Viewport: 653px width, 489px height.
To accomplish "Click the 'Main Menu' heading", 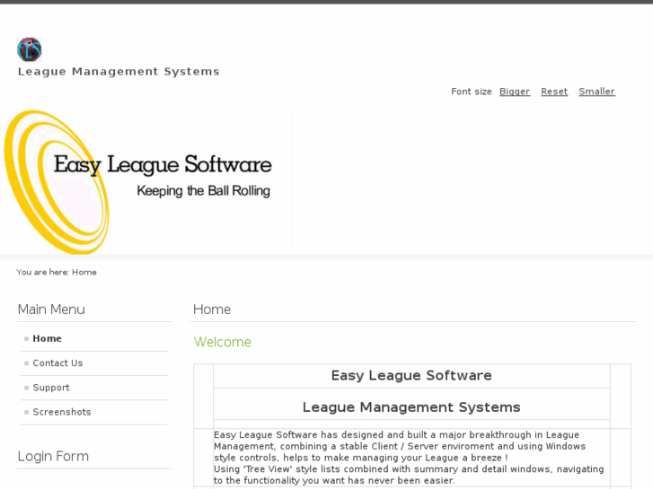I will 51,310.
